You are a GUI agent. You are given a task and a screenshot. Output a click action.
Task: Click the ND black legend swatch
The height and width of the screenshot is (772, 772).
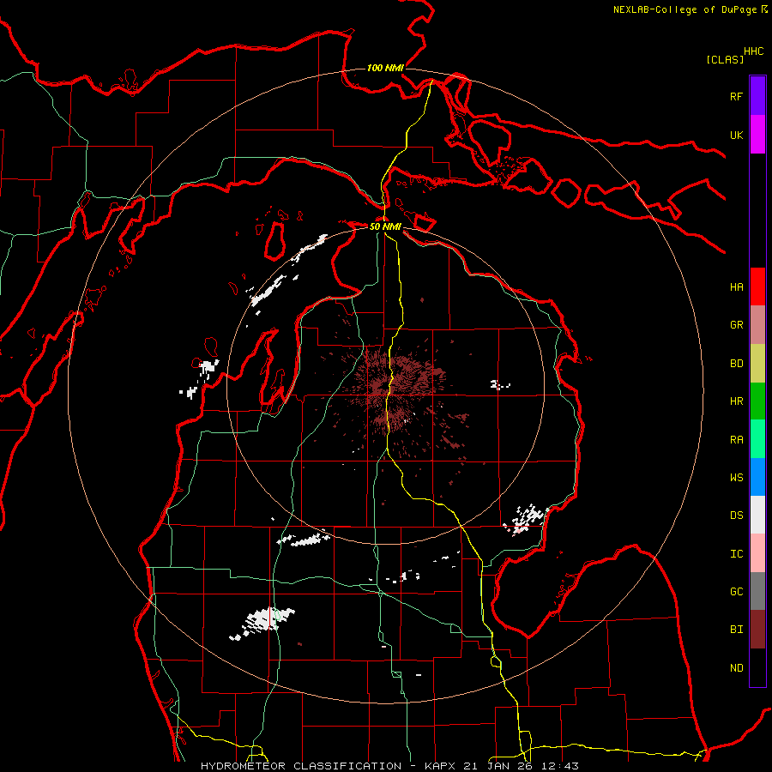tap(757, 667)
